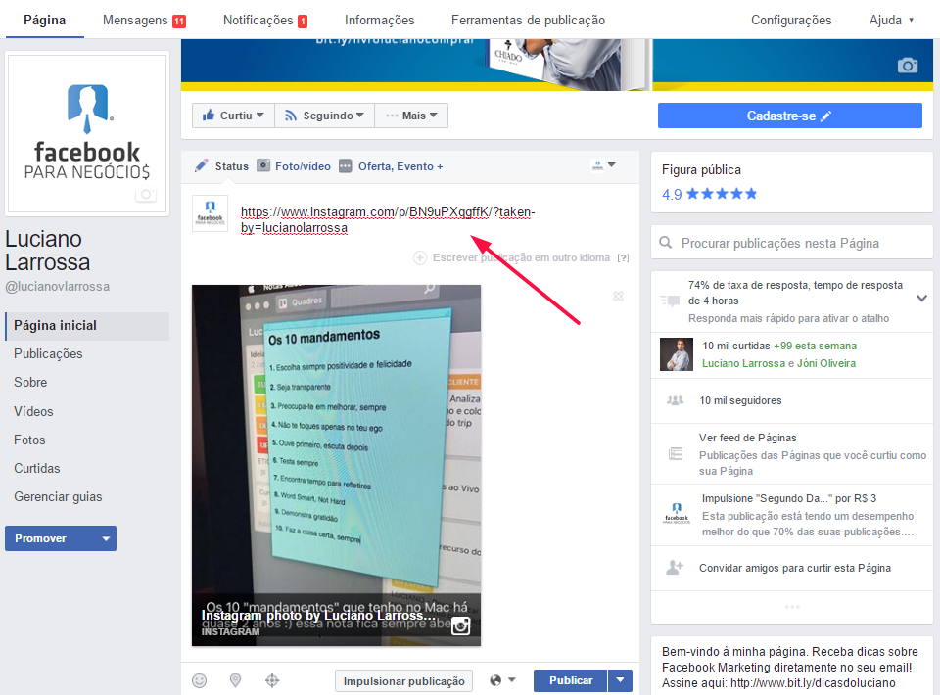
Task: Click the Jóni Oliveira name link
Action: [x=826, y=363]
